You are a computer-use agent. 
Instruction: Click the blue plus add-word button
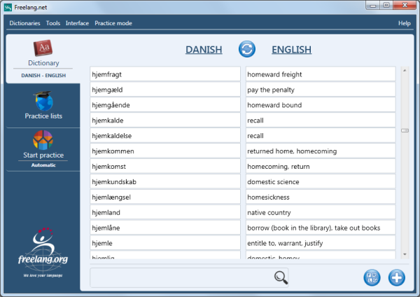point(397,277)
